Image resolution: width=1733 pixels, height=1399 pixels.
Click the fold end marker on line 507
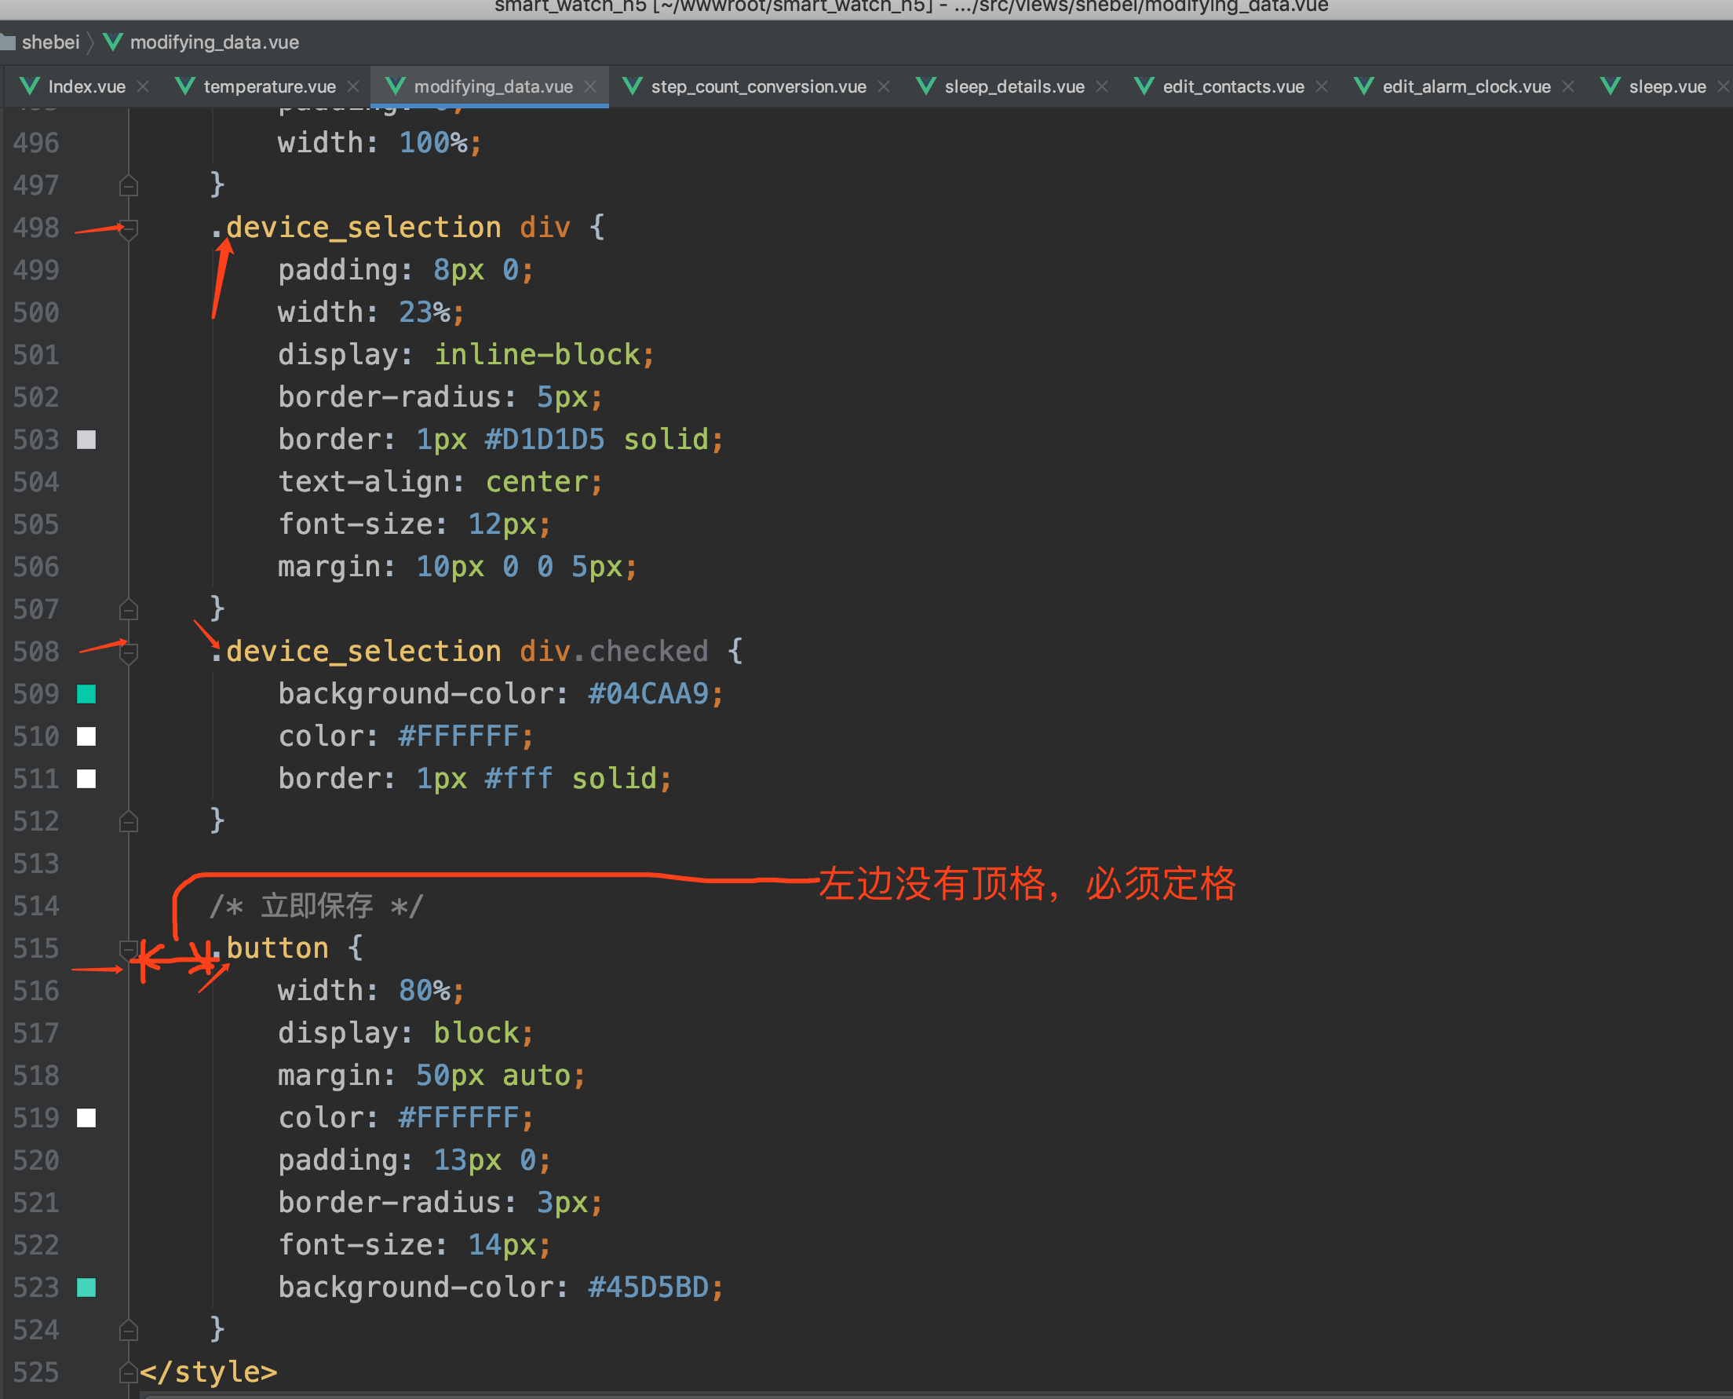point(128,610)
